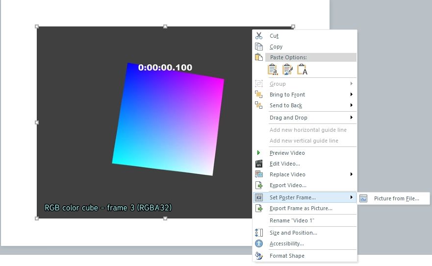Click the Send to Back icon
The height and width of the screenshot is (266, 432).
pos(259,105)
